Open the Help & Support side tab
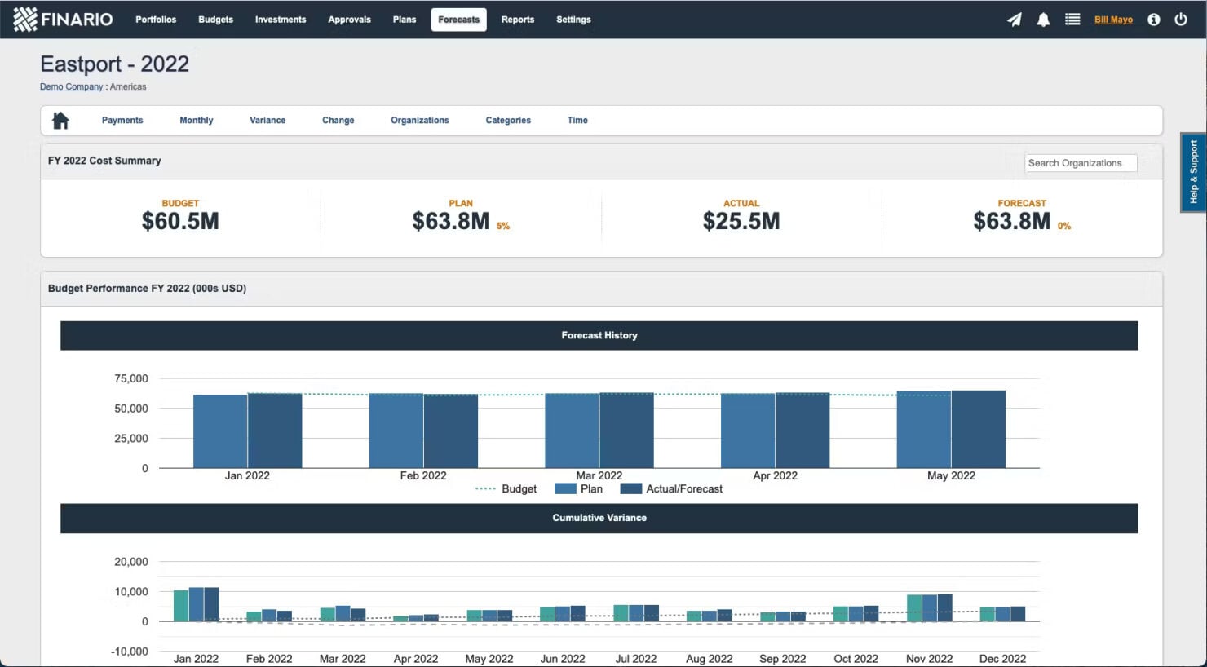1207x667 pixels. (1192, 172)
